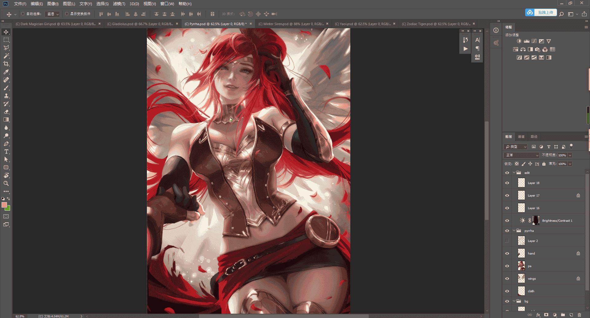The width and height of the screenshot is (590, 318).
Task: Select the Crop tool
Action: click(x=6, y=64)
